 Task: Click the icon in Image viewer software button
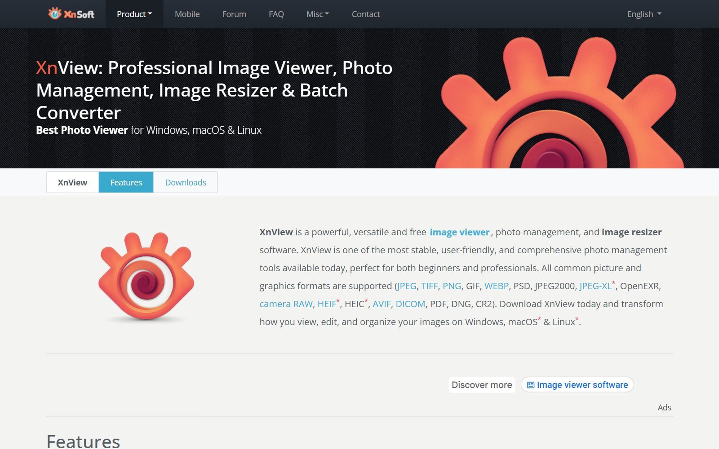click(x=531, y=385)
